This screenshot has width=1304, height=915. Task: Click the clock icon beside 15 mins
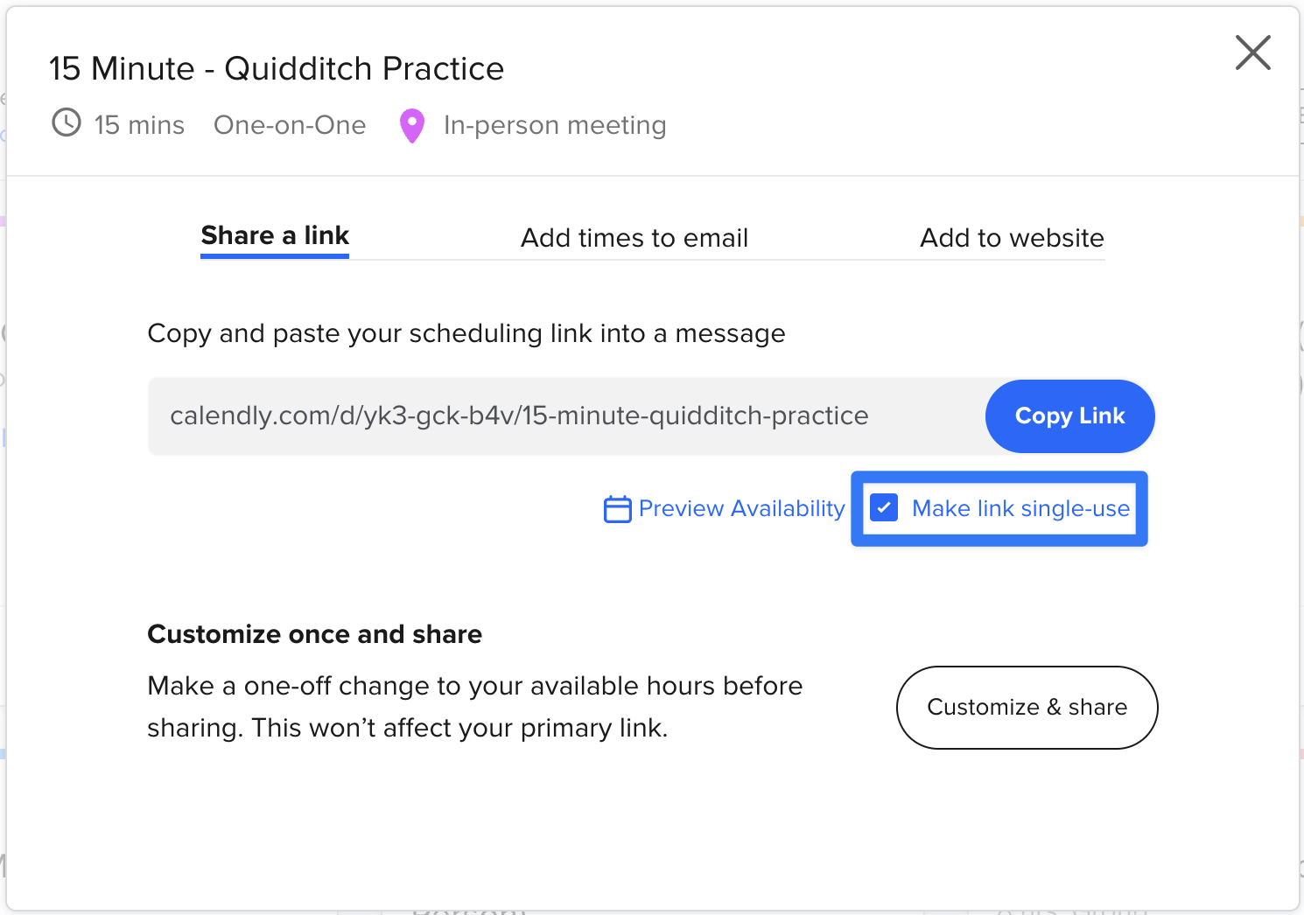(x=67, y=123)
